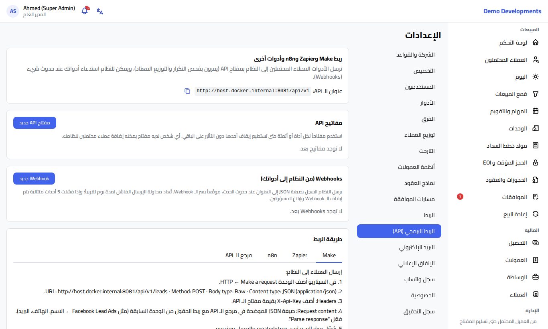Select الفرق in settings menu

pos(399,119)
